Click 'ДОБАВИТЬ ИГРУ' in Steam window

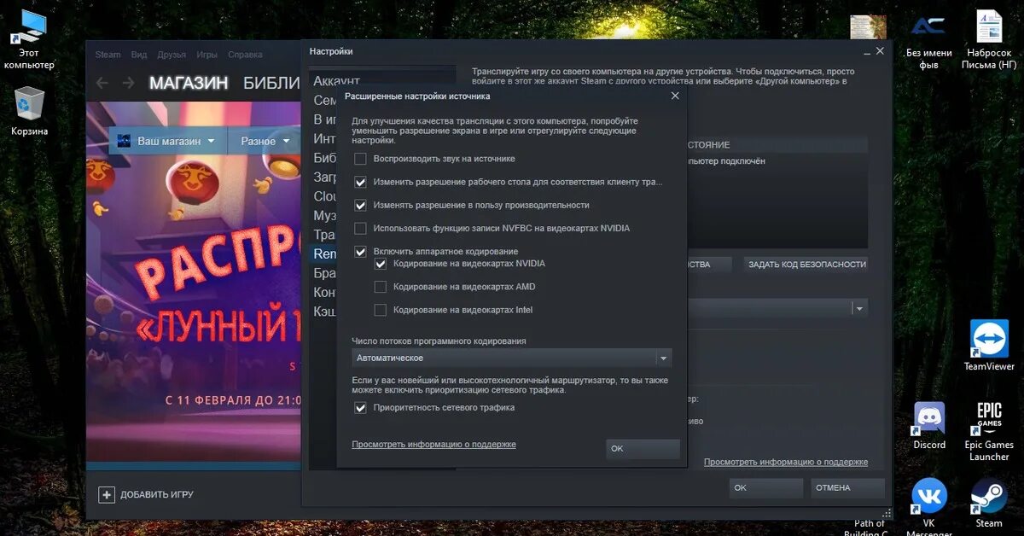pyautogui.click(x=156, y=494)
